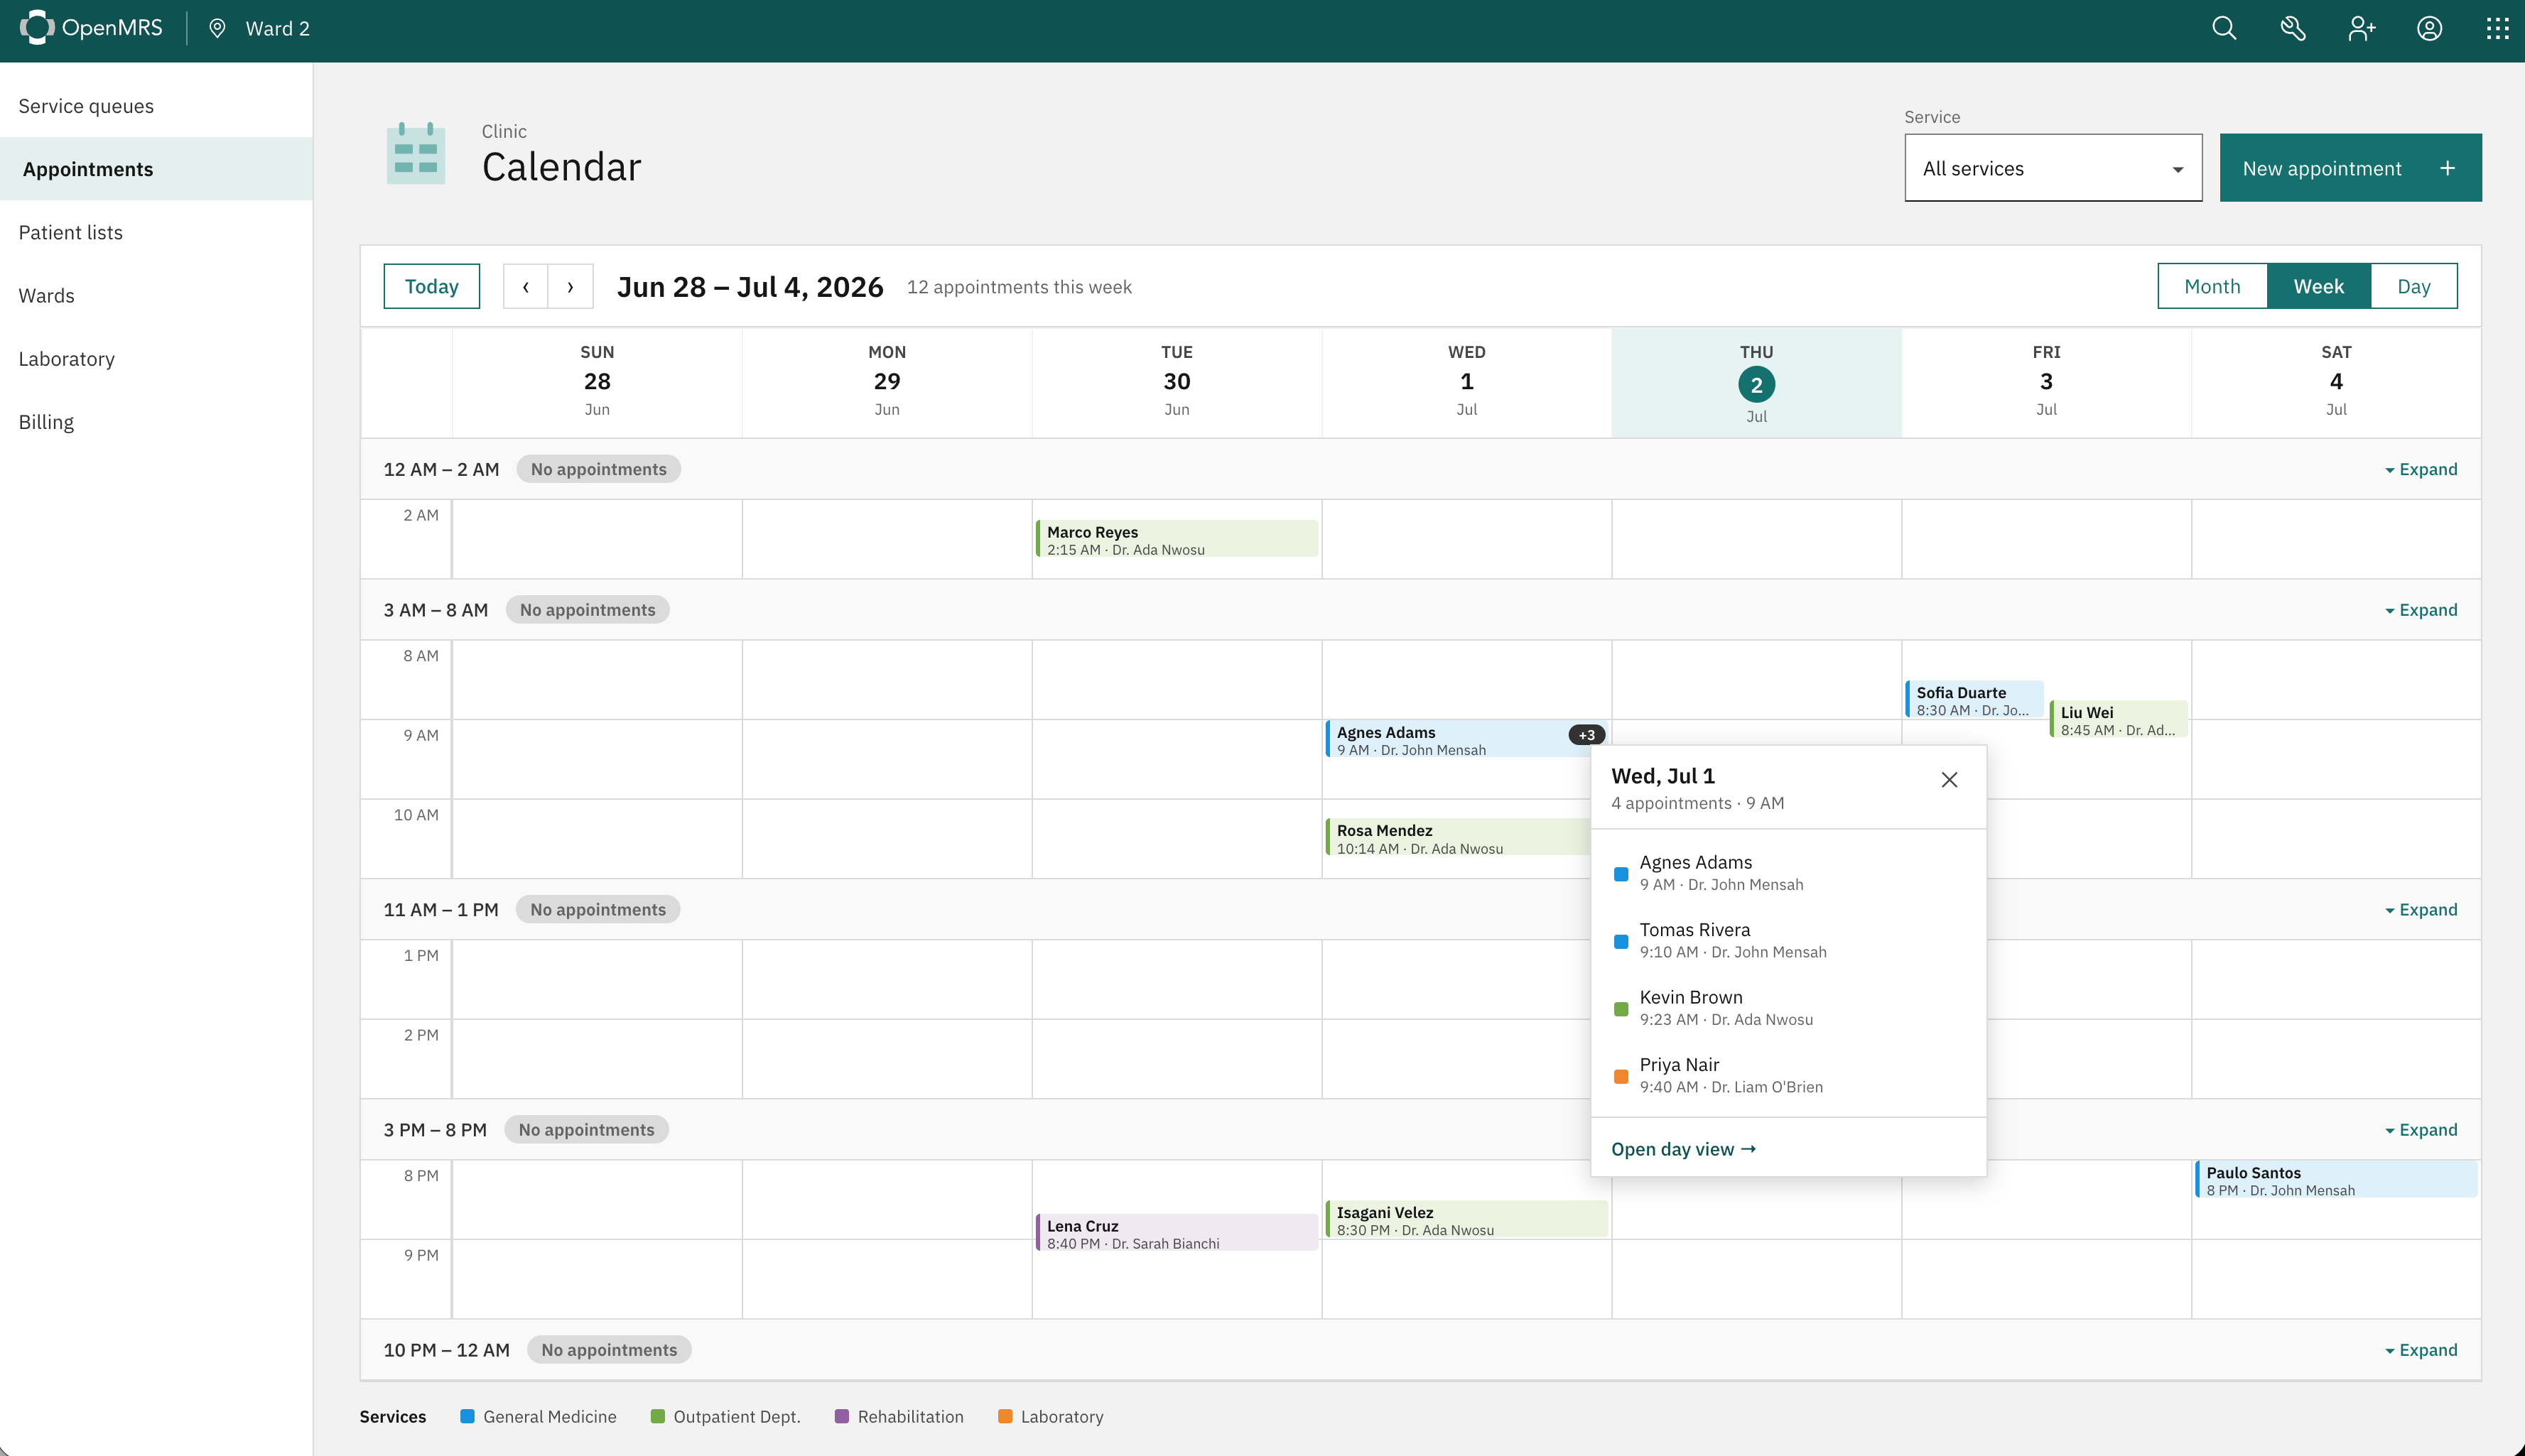Click the Laboratory legend swatch
This screenshot has width=2525, height=1456.
pos(1005,1416)
